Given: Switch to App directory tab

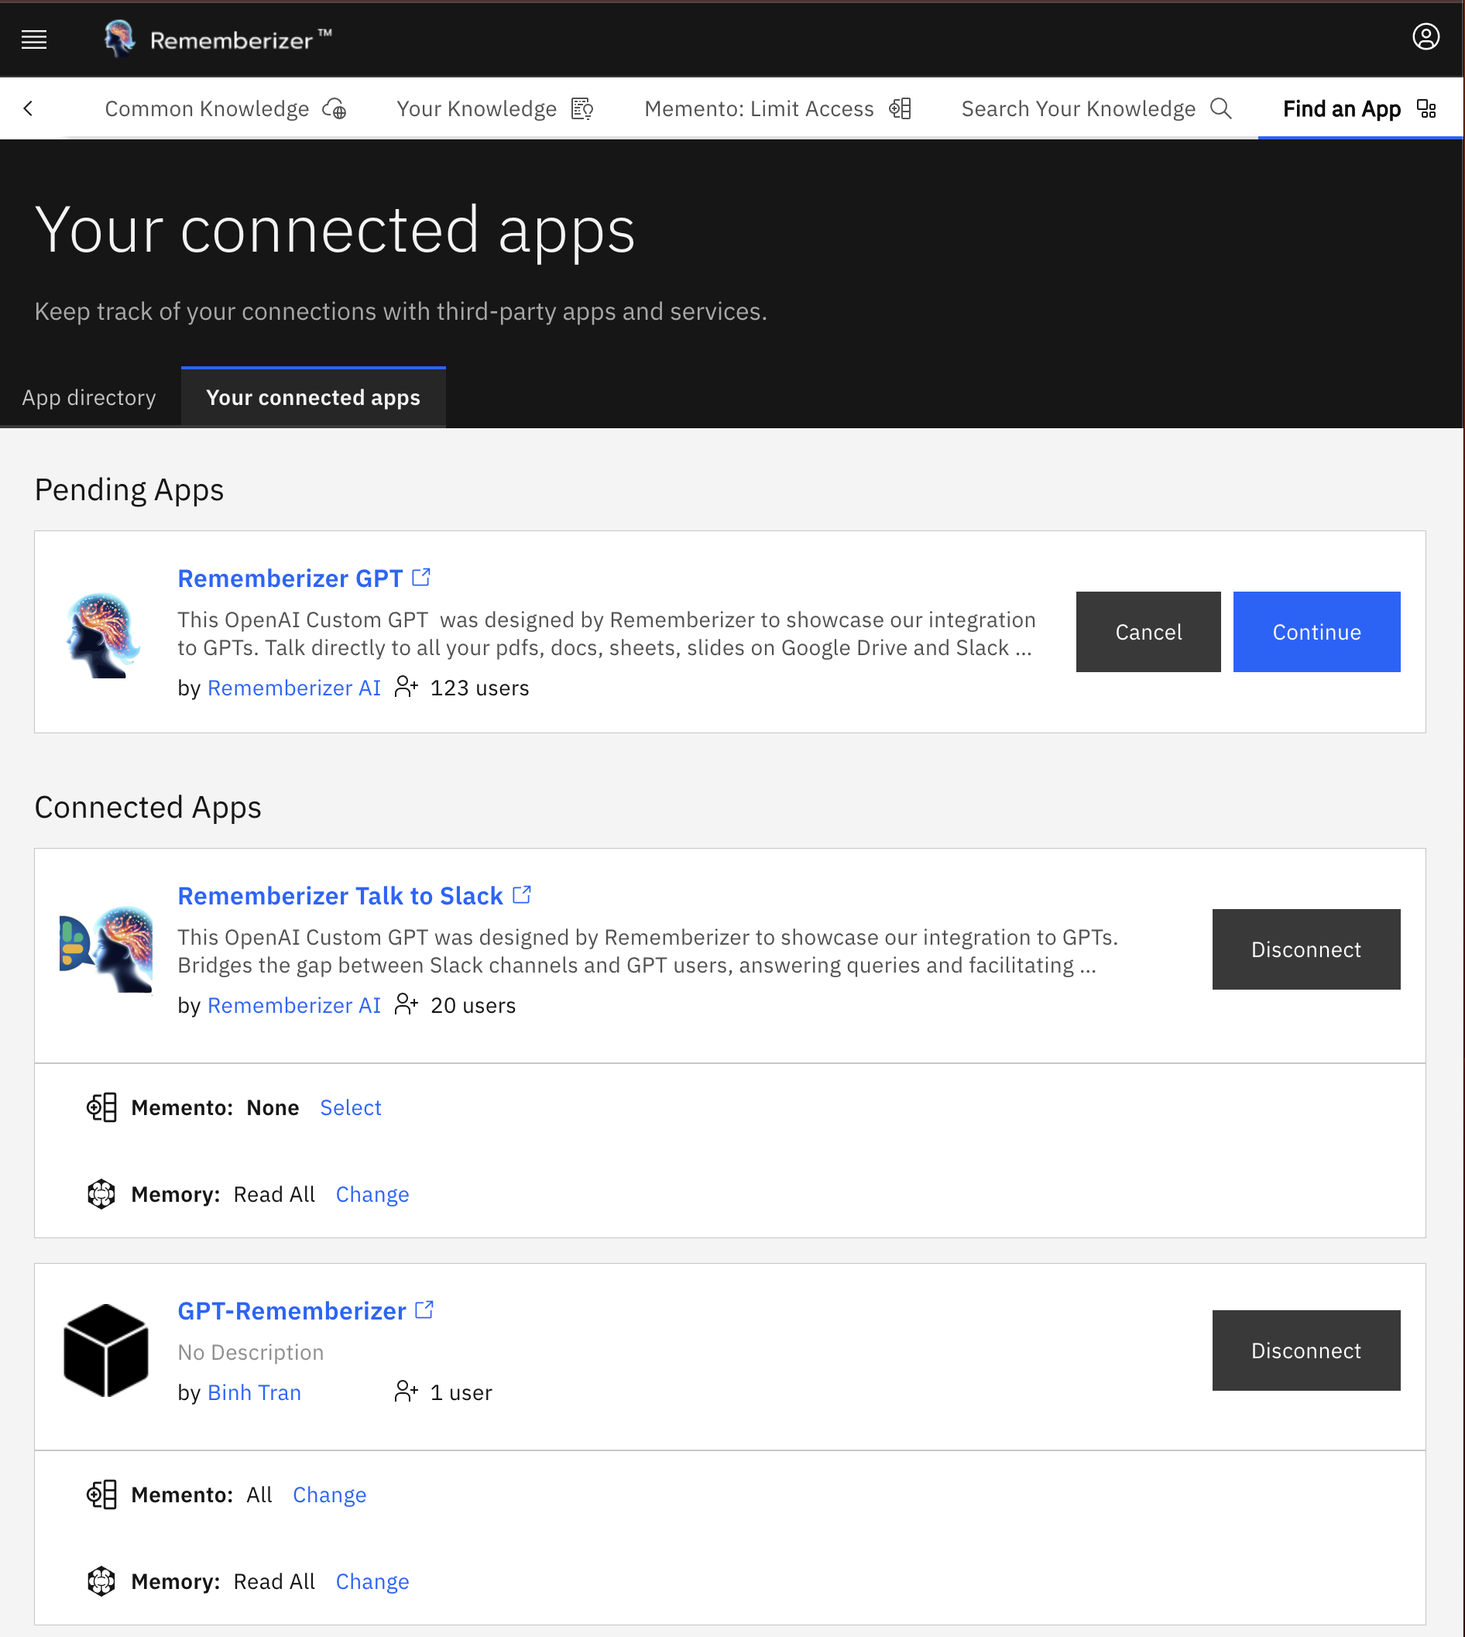Looking at the screenshot, I should click(89, 397).
